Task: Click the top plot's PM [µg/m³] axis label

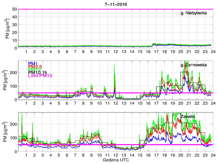Action: coord(7,29)
